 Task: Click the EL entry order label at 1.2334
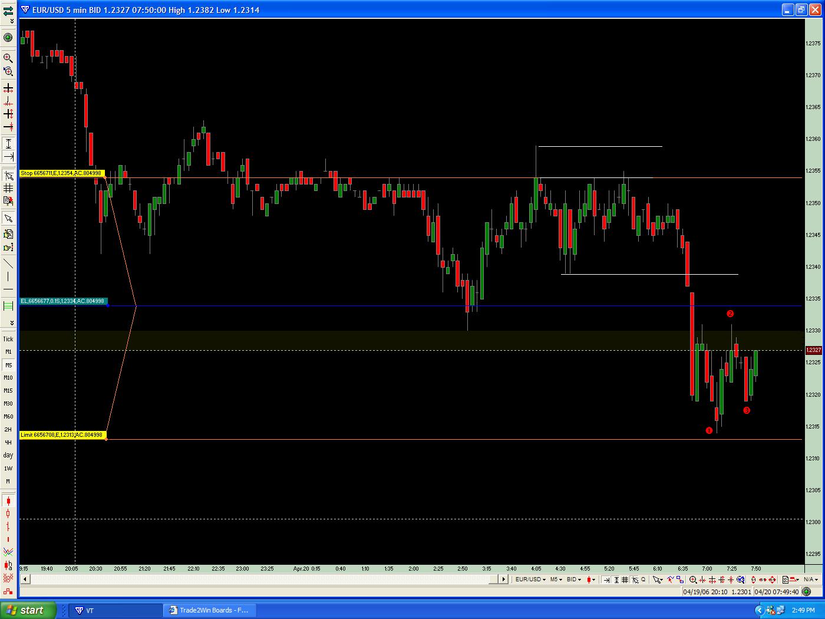point(63,301)
